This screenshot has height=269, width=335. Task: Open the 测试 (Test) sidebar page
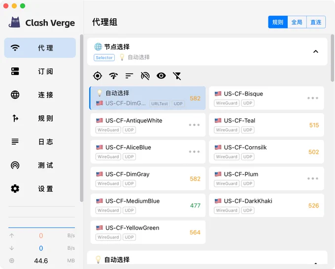pyautogui.click(x=40, y=165)
